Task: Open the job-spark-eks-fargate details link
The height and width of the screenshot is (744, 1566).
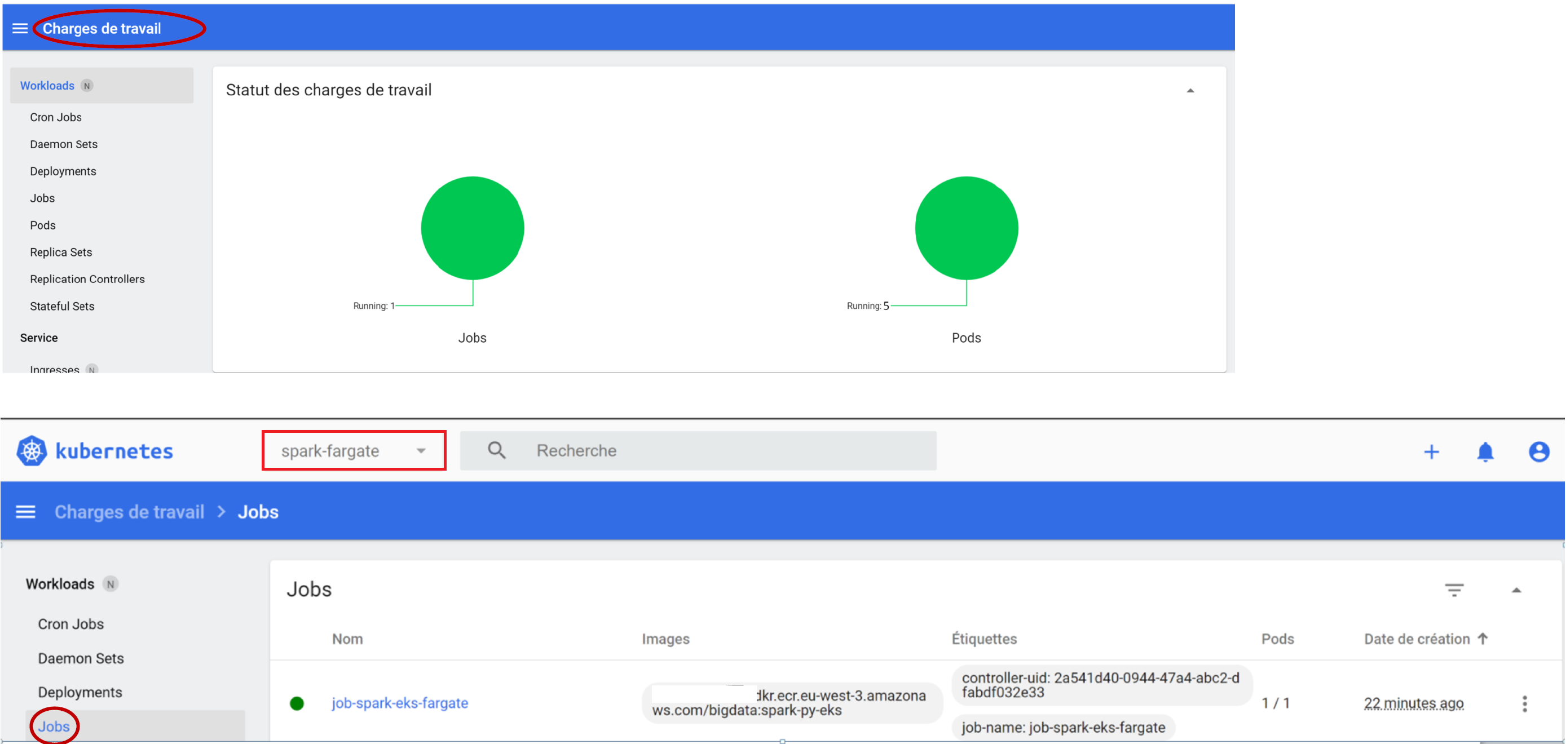Action: (400, 703)
